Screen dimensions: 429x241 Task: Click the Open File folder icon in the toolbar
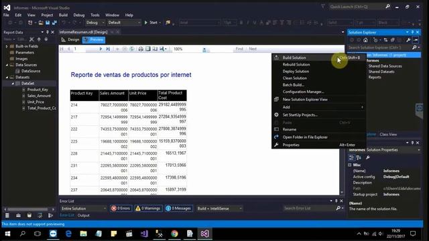point(41,23)
